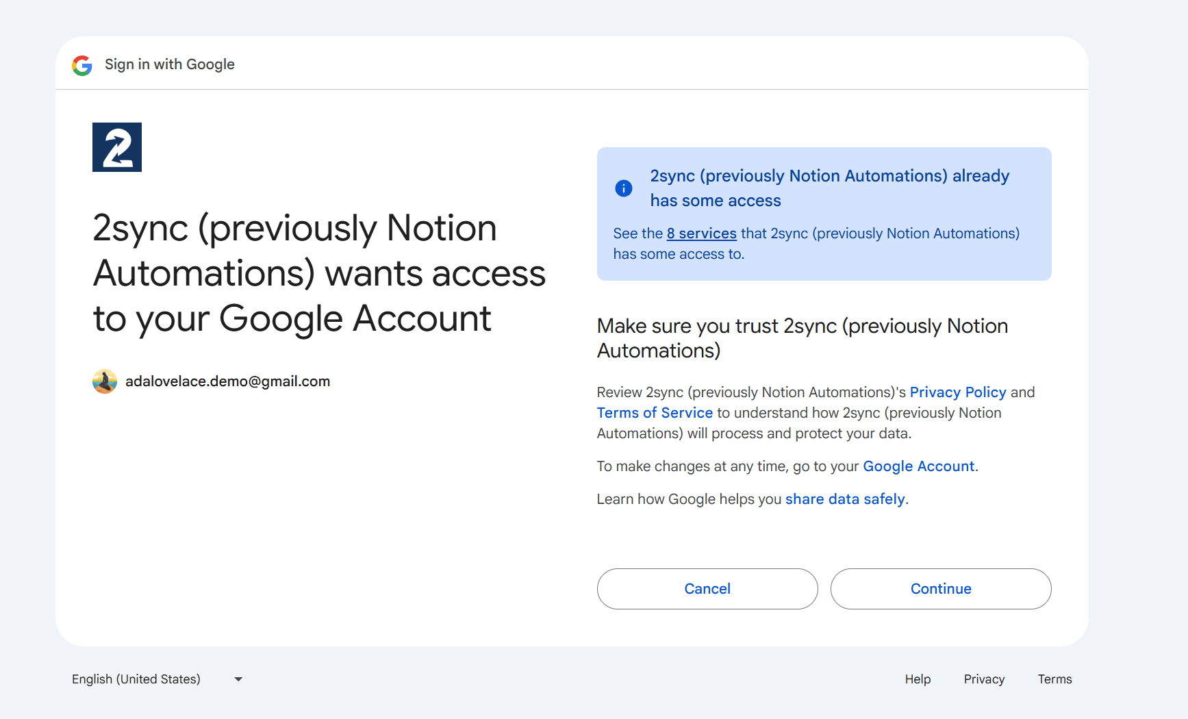The height and width of the screenshot is (719, 1188).
Task: Click the Continue button
Action: (x=941, y=589)
